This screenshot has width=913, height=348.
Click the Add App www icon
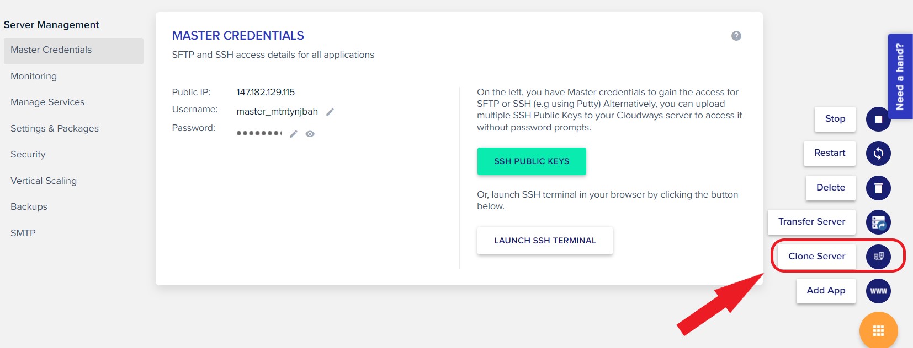point(878,291)
